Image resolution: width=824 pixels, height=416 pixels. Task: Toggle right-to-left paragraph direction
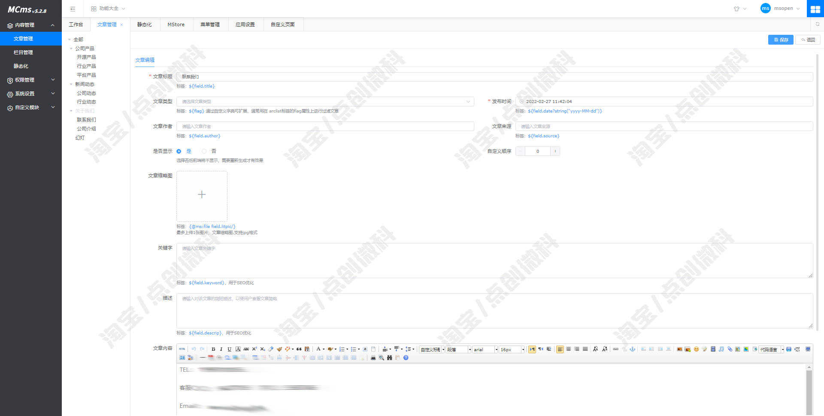pyautogui.click(x=541, y=349)
